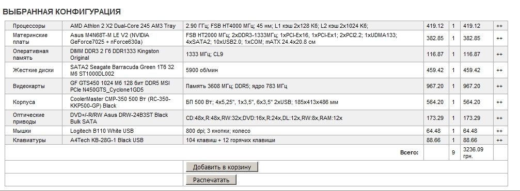Click the total price 3236.09 грн. cell

tap(477, 153)
